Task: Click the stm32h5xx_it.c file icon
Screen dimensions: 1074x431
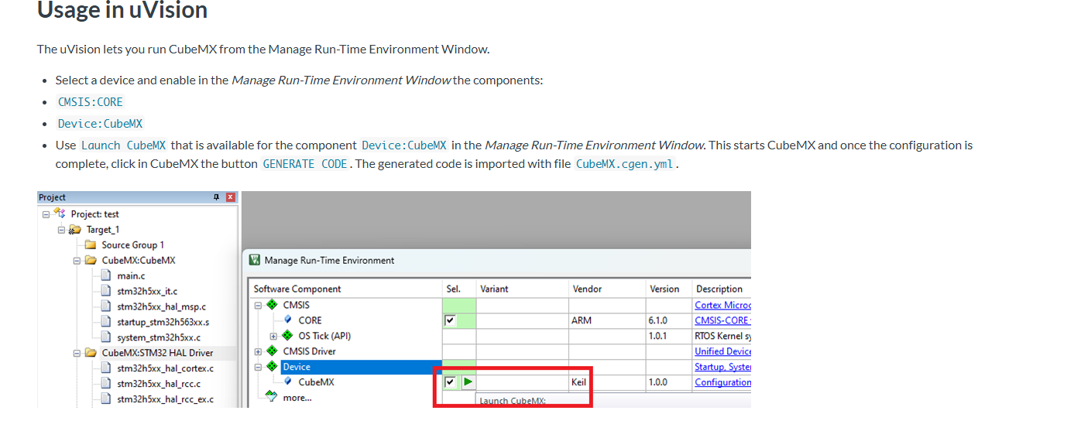Action: pos(106,291)
